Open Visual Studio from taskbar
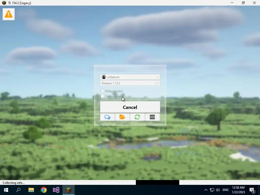The image size is (260, 195). point(56,190)
